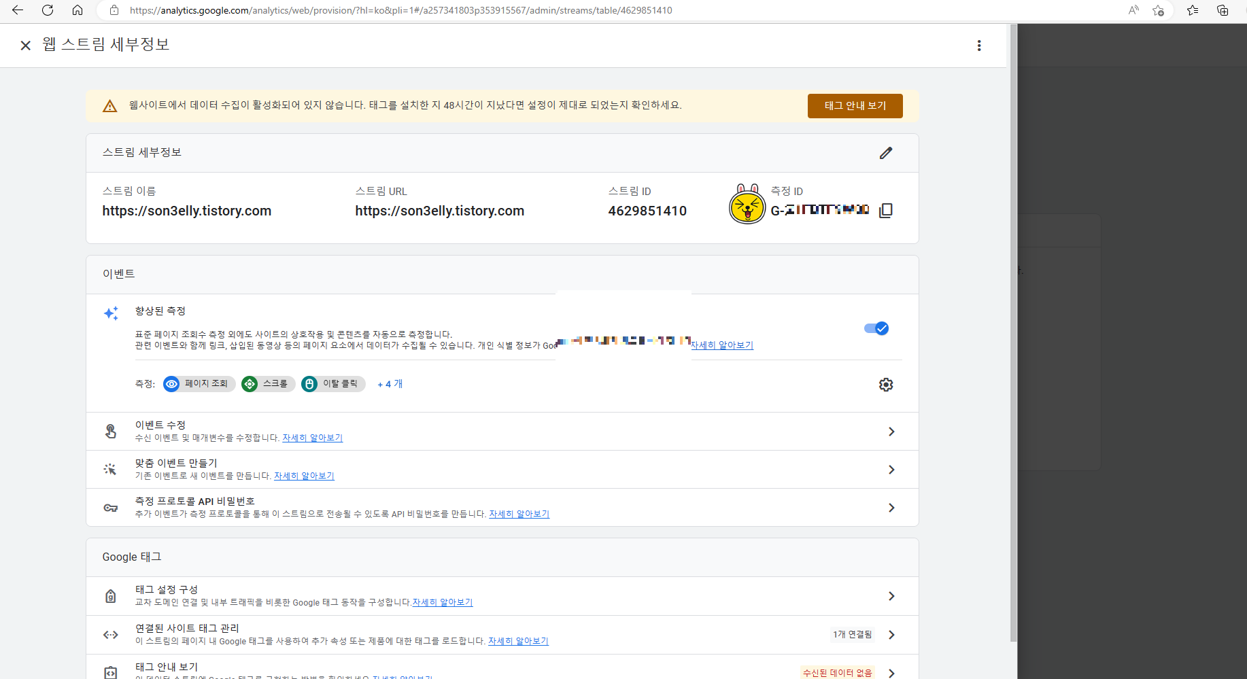The width and height of the screenshot is (1247, 679).
Task: Click the cartoon bunny sticker image
Action: coord(747,203)
